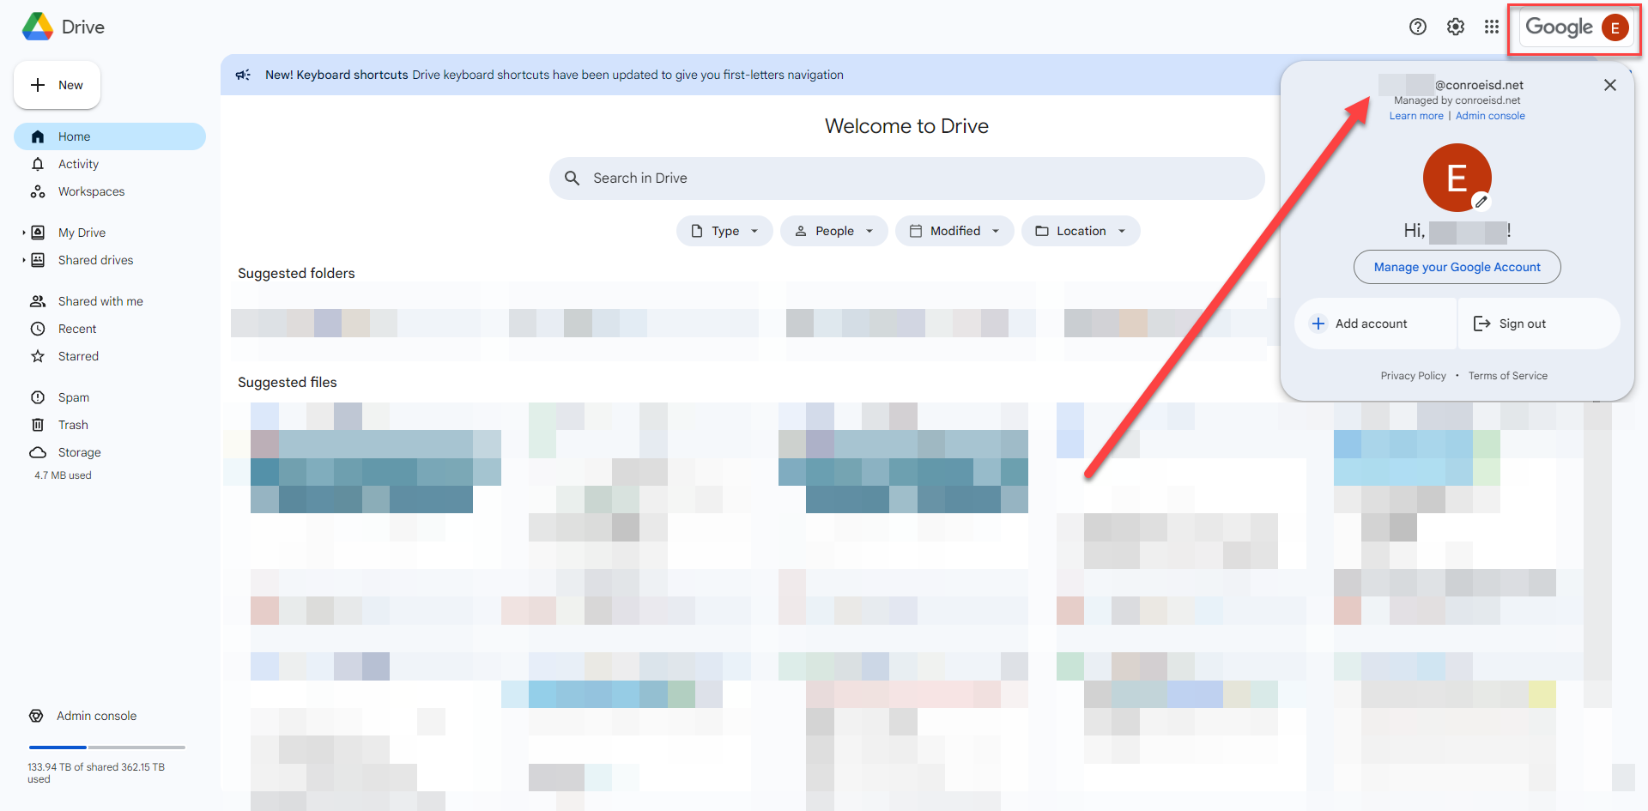This screenshot has width=1648, height=811.
Task: Open the Trash section
Action: 73,425
